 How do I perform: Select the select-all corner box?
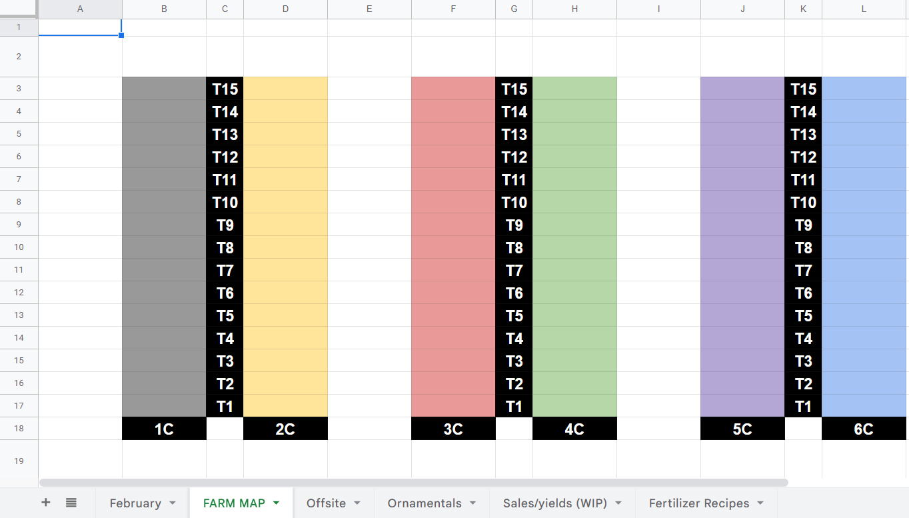(x=19, y=9)
